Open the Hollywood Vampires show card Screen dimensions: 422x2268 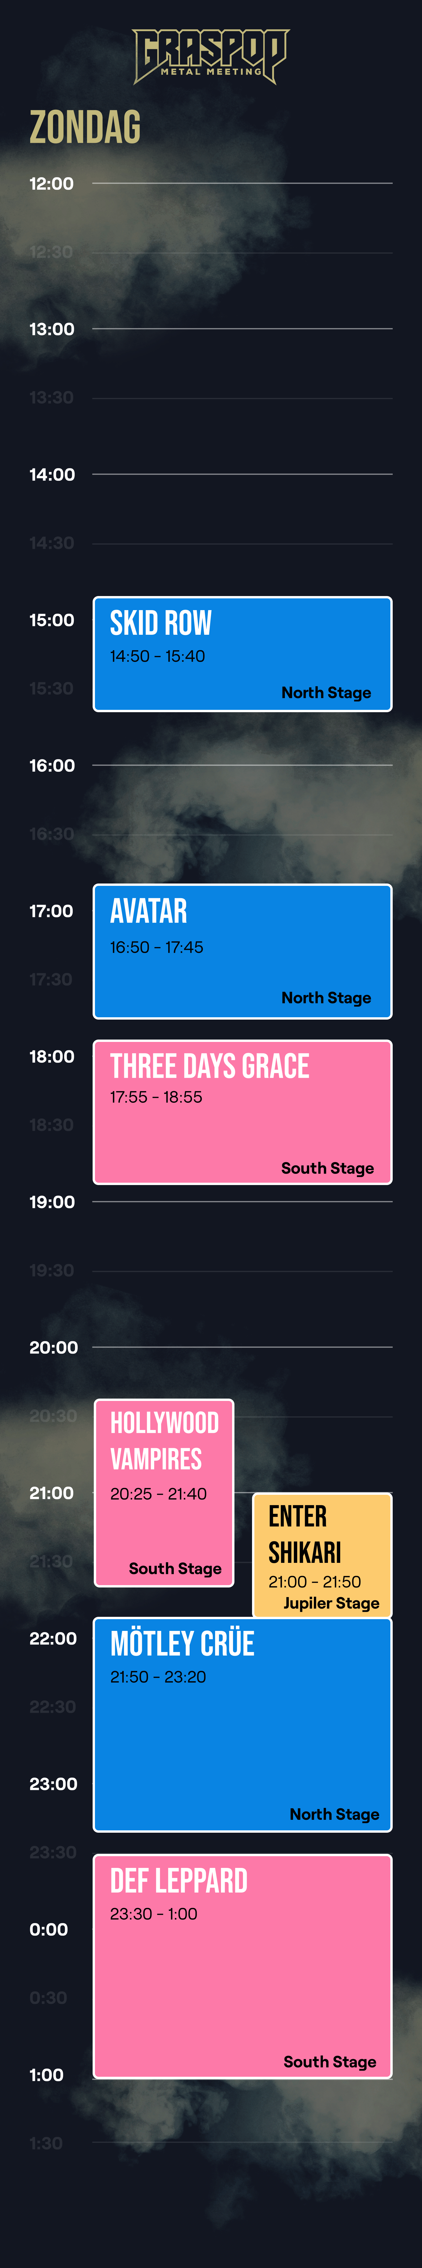pyautogui.click(x=164, y=1492)
